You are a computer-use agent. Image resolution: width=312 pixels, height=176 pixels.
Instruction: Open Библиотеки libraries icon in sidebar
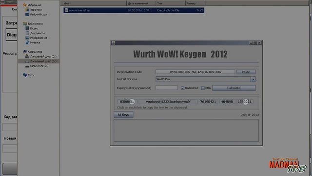point(25,23)
